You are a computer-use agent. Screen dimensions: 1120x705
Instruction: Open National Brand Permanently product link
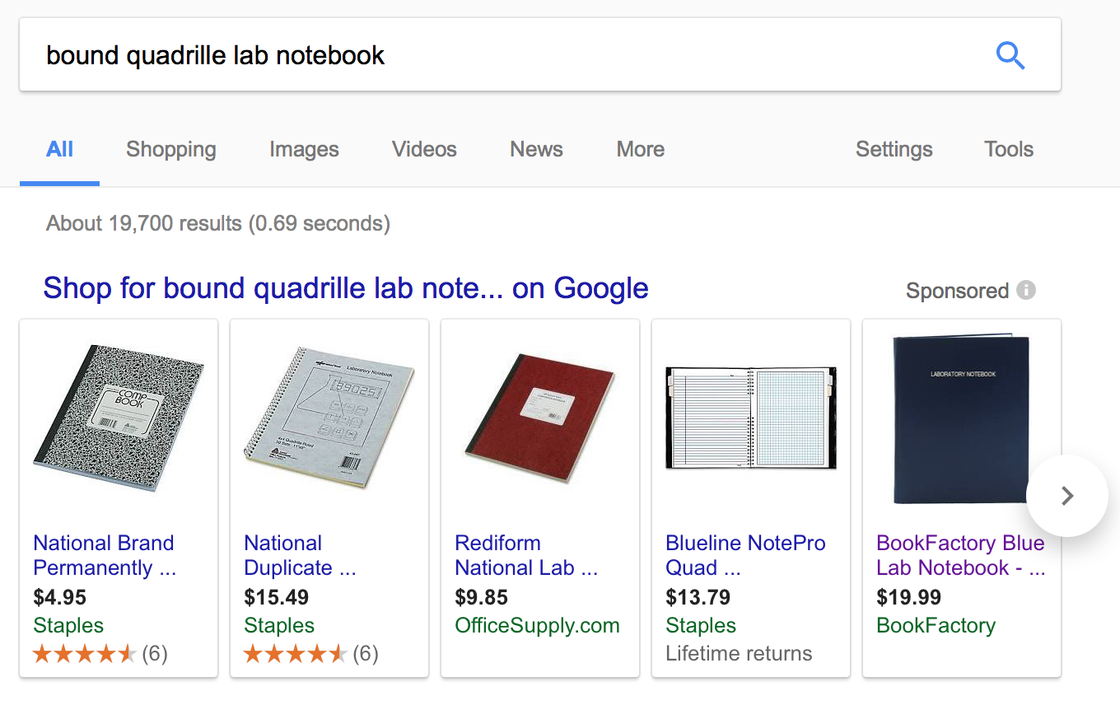pyautogui.click(x=105, y=555)
